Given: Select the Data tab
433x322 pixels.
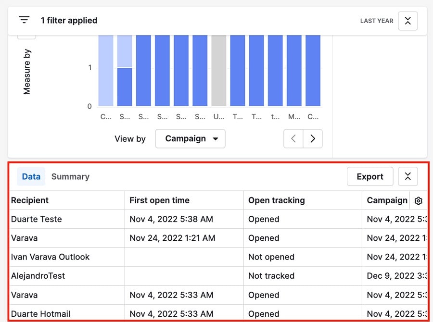Looking at the screenshot, I should pos(31,176).
